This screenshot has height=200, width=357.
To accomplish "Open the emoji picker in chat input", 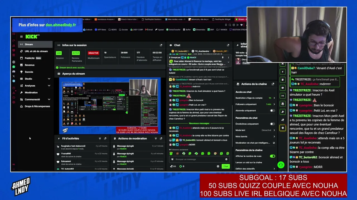I will tap(226, 159).
